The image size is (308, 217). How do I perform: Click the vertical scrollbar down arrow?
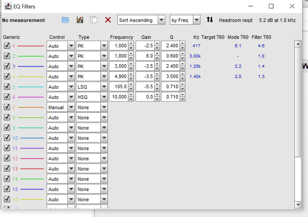click(x=298, y=205)
